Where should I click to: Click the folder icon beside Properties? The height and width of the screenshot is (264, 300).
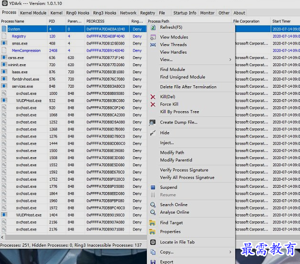[x=152, y=231]
